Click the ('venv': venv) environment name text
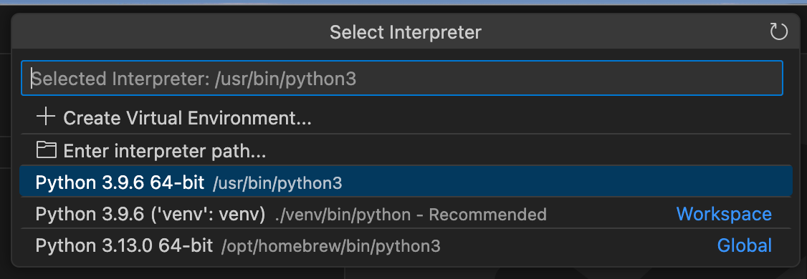The width and height of the screenshot is (807, 279). pyautogui.click(x=207, y=215)
